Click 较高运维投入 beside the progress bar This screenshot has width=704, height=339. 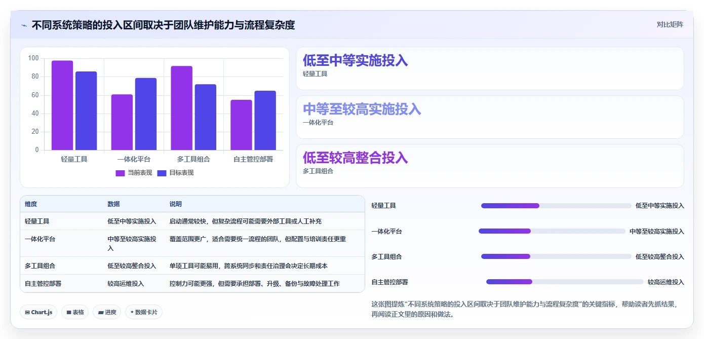(666, 282)
